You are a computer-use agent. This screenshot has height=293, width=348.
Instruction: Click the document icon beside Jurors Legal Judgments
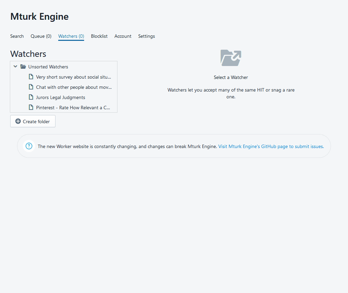click(31, 97)
